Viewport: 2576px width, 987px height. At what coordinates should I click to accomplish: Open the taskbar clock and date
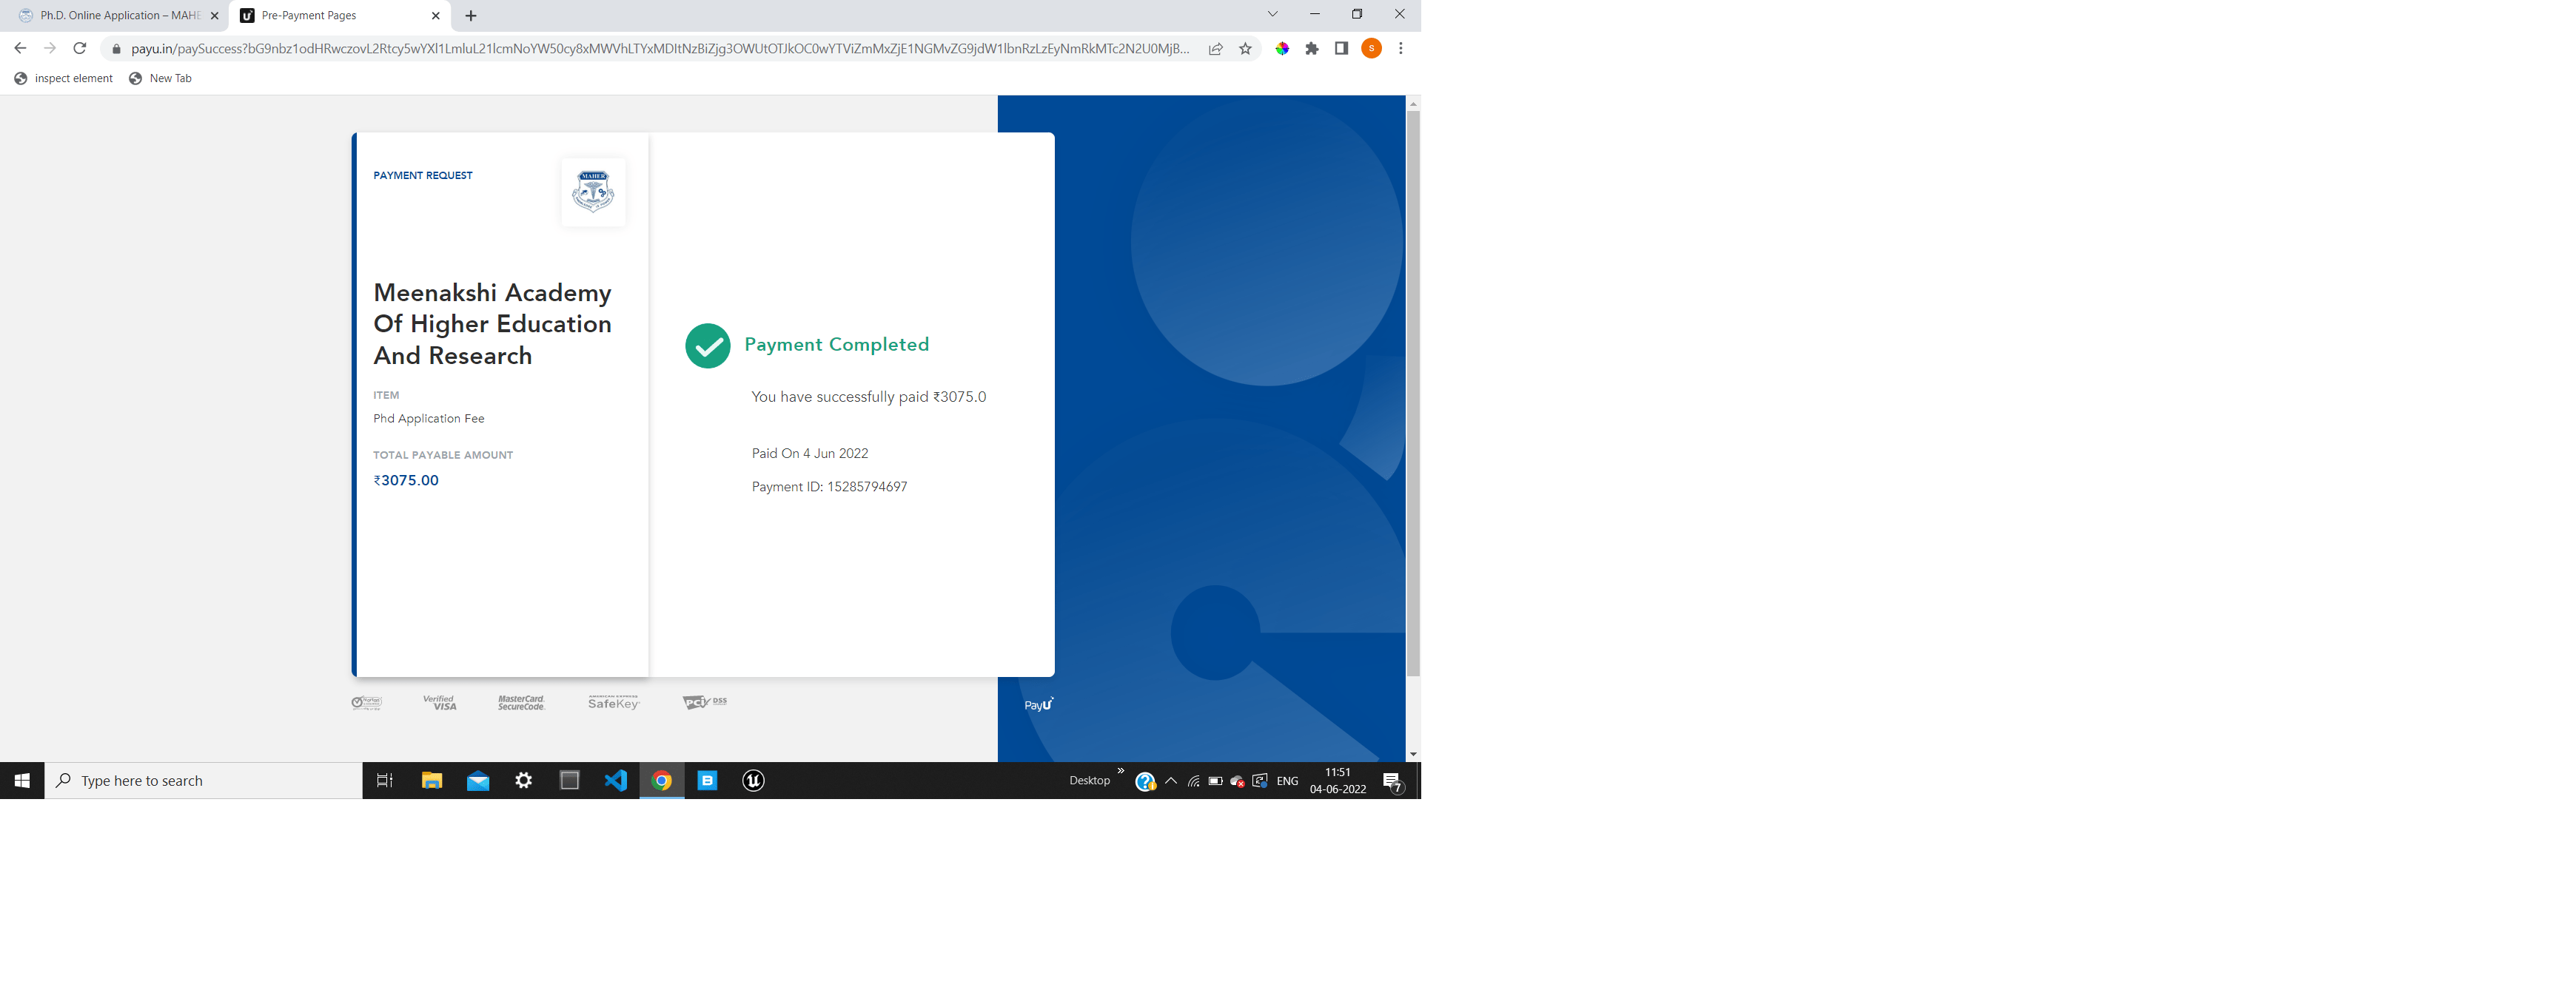[x=1338, y=781]
